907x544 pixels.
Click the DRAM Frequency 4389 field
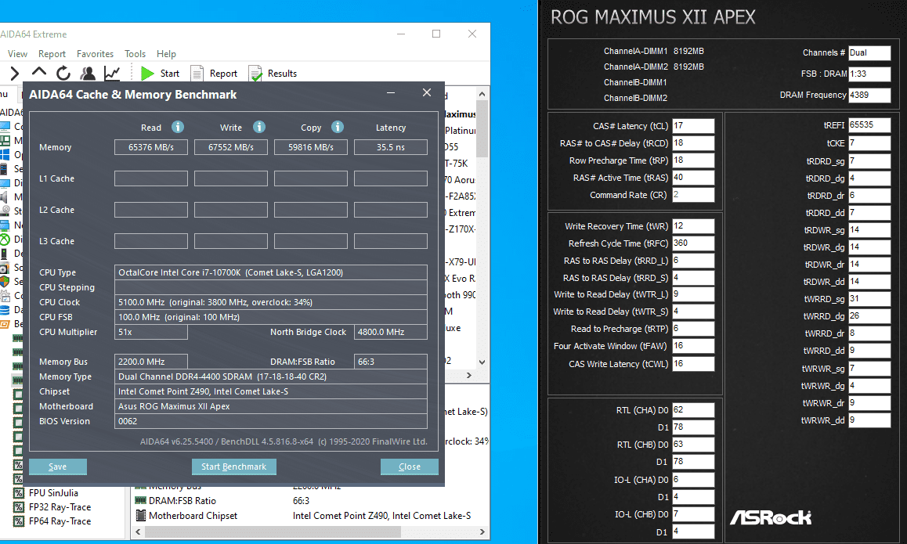pyautogui.click(x=869, y=95)
